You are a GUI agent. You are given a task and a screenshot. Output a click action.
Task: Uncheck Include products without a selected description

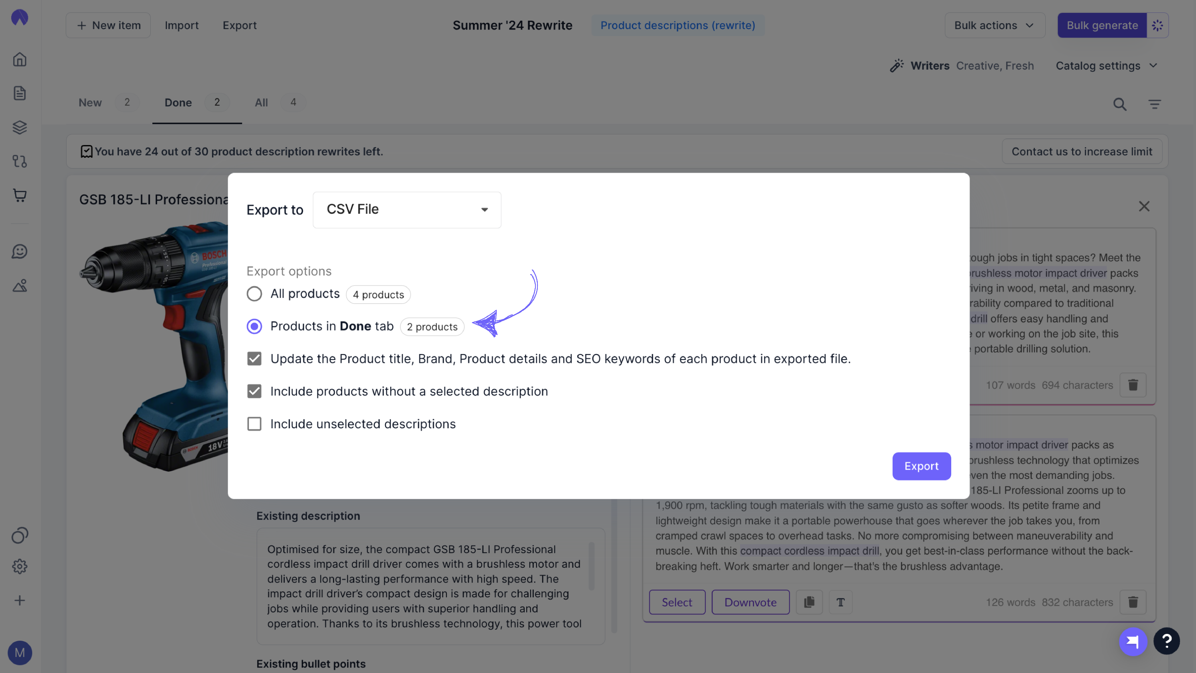pos(254,391)
